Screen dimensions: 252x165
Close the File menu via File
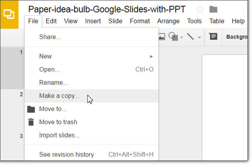click(x=33, y=21)
